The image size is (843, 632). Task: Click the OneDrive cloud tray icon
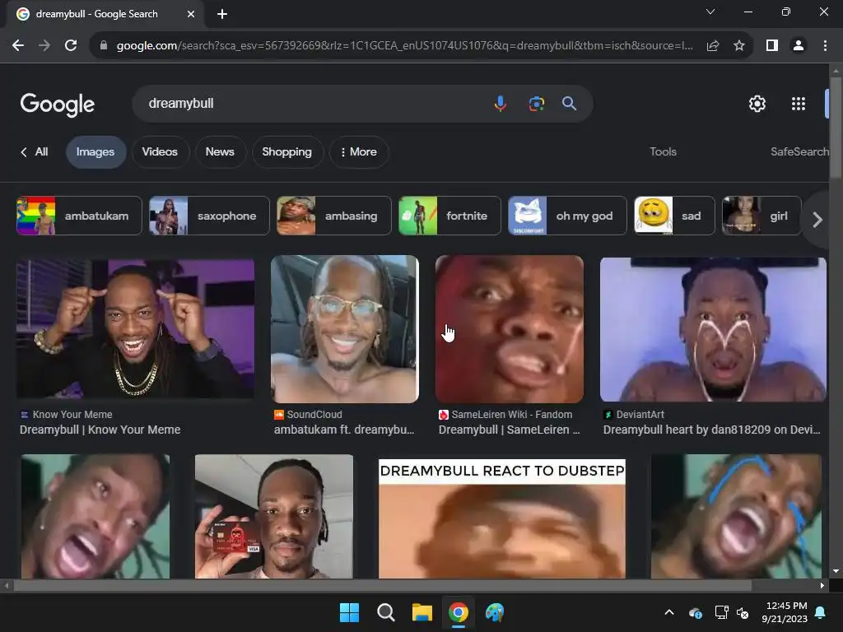[x=695, y=612]
